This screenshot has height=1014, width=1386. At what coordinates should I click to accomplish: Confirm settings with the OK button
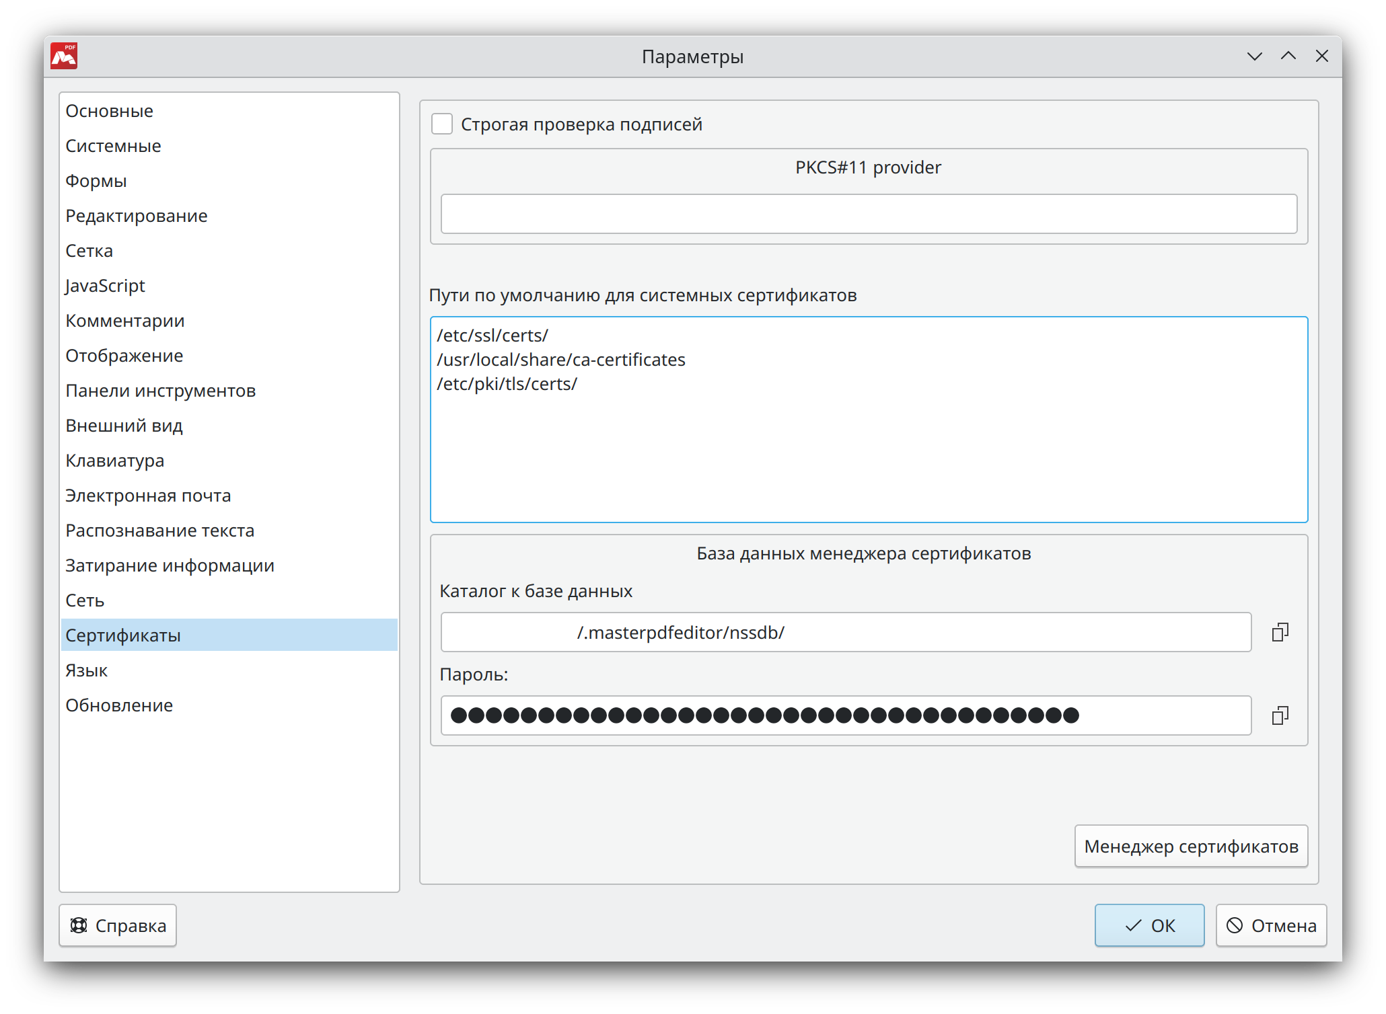pos(1149,925)
